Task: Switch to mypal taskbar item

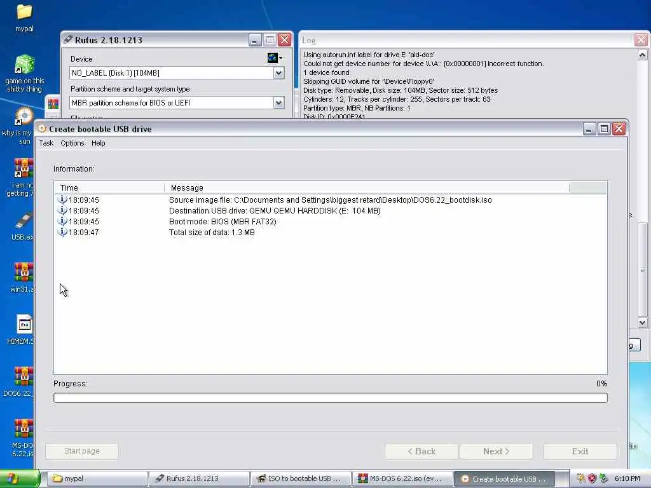Action: [97, 478]
